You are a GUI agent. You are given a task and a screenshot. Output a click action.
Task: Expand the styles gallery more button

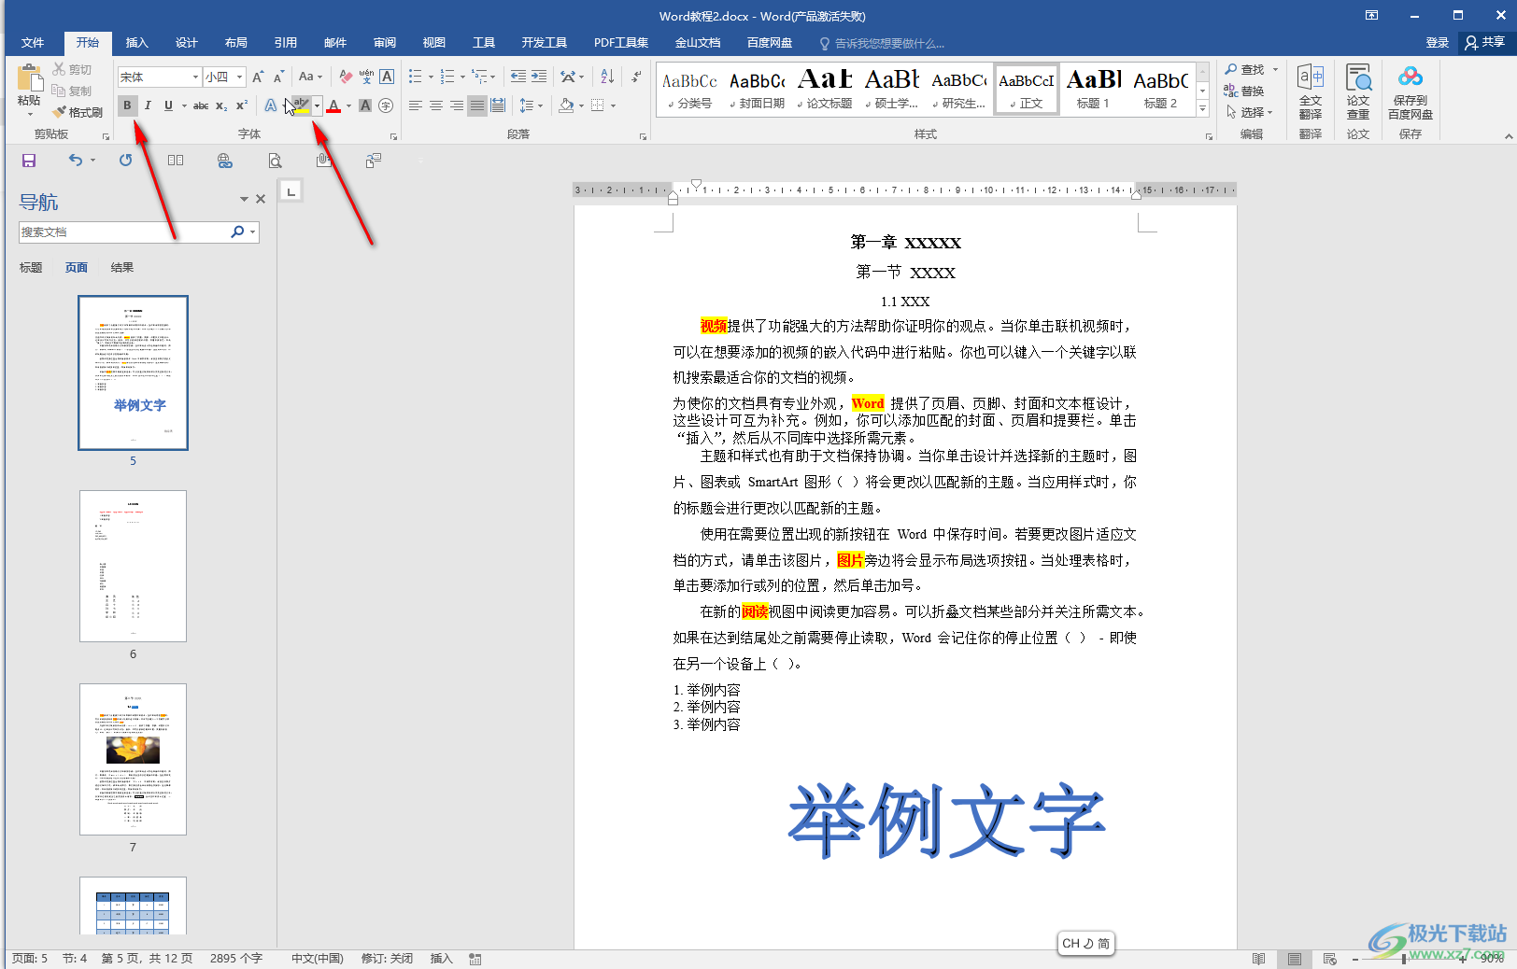(1203, 109)
